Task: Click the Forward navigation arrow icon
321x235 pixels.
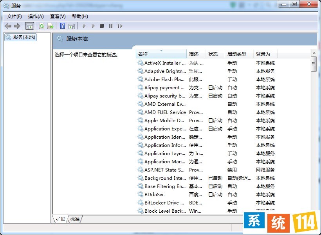Action: 17,26
